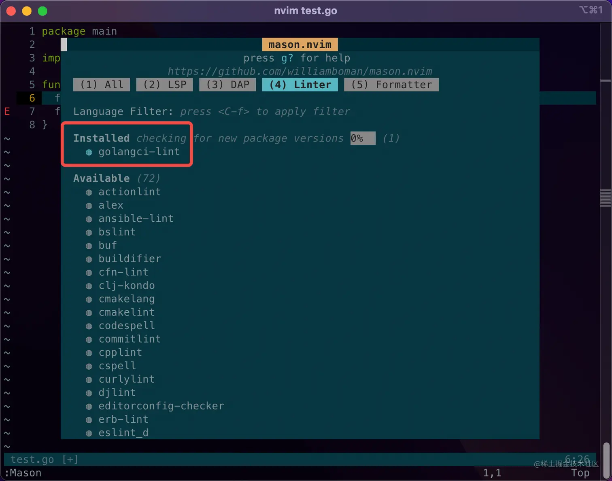Click the green zoom window button
This screenshot has height=481, width=612.
[42, 11]
